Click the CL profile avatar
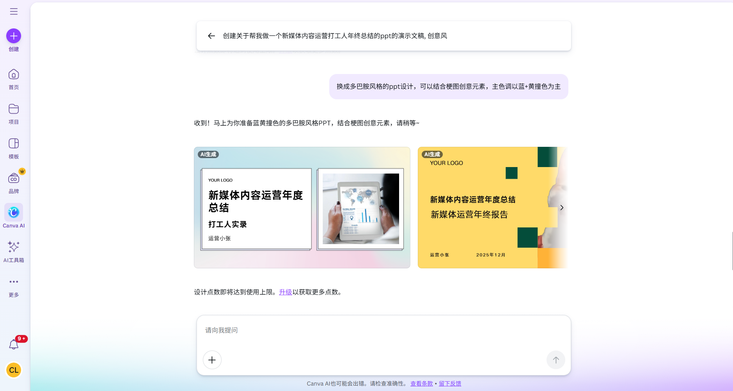733x391 pixels. [x=14, y=370]
